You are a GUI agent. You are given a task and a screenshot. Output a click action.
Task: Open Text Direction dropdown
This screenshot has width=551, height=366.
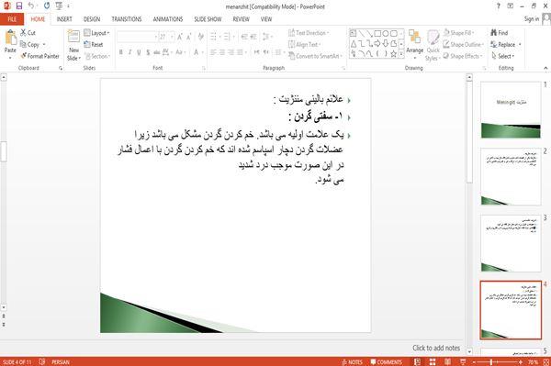(309, 33)
